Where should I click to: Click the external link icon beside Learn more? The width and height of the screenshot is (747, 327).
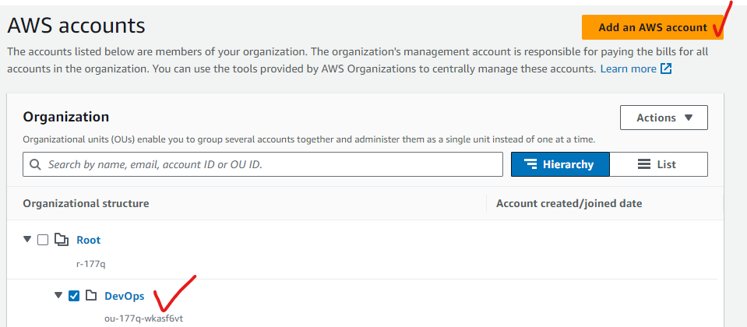tap(666, 69)
